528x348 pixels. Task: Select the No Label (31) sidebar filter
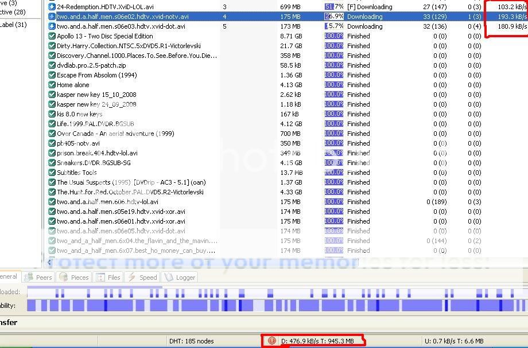(x=13, y=25)
